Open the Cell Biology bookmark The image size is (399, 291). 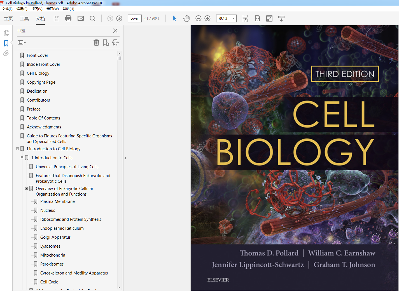(38, 73)
